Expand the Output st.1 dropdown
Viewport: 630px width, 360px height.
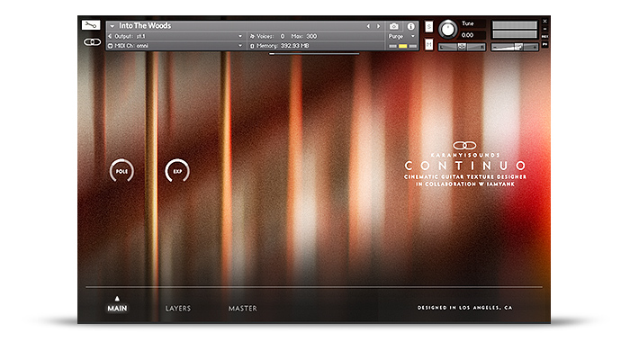(x=175, y=36)
